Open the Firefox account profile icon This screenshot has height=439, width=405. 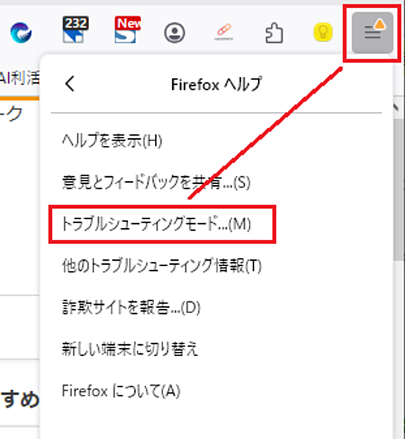click(x=174, y=32)
